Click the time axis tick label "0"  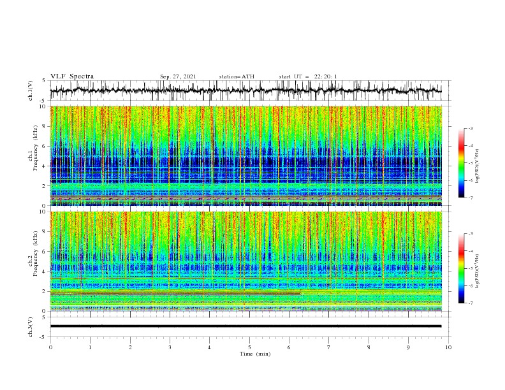point(50,347)
